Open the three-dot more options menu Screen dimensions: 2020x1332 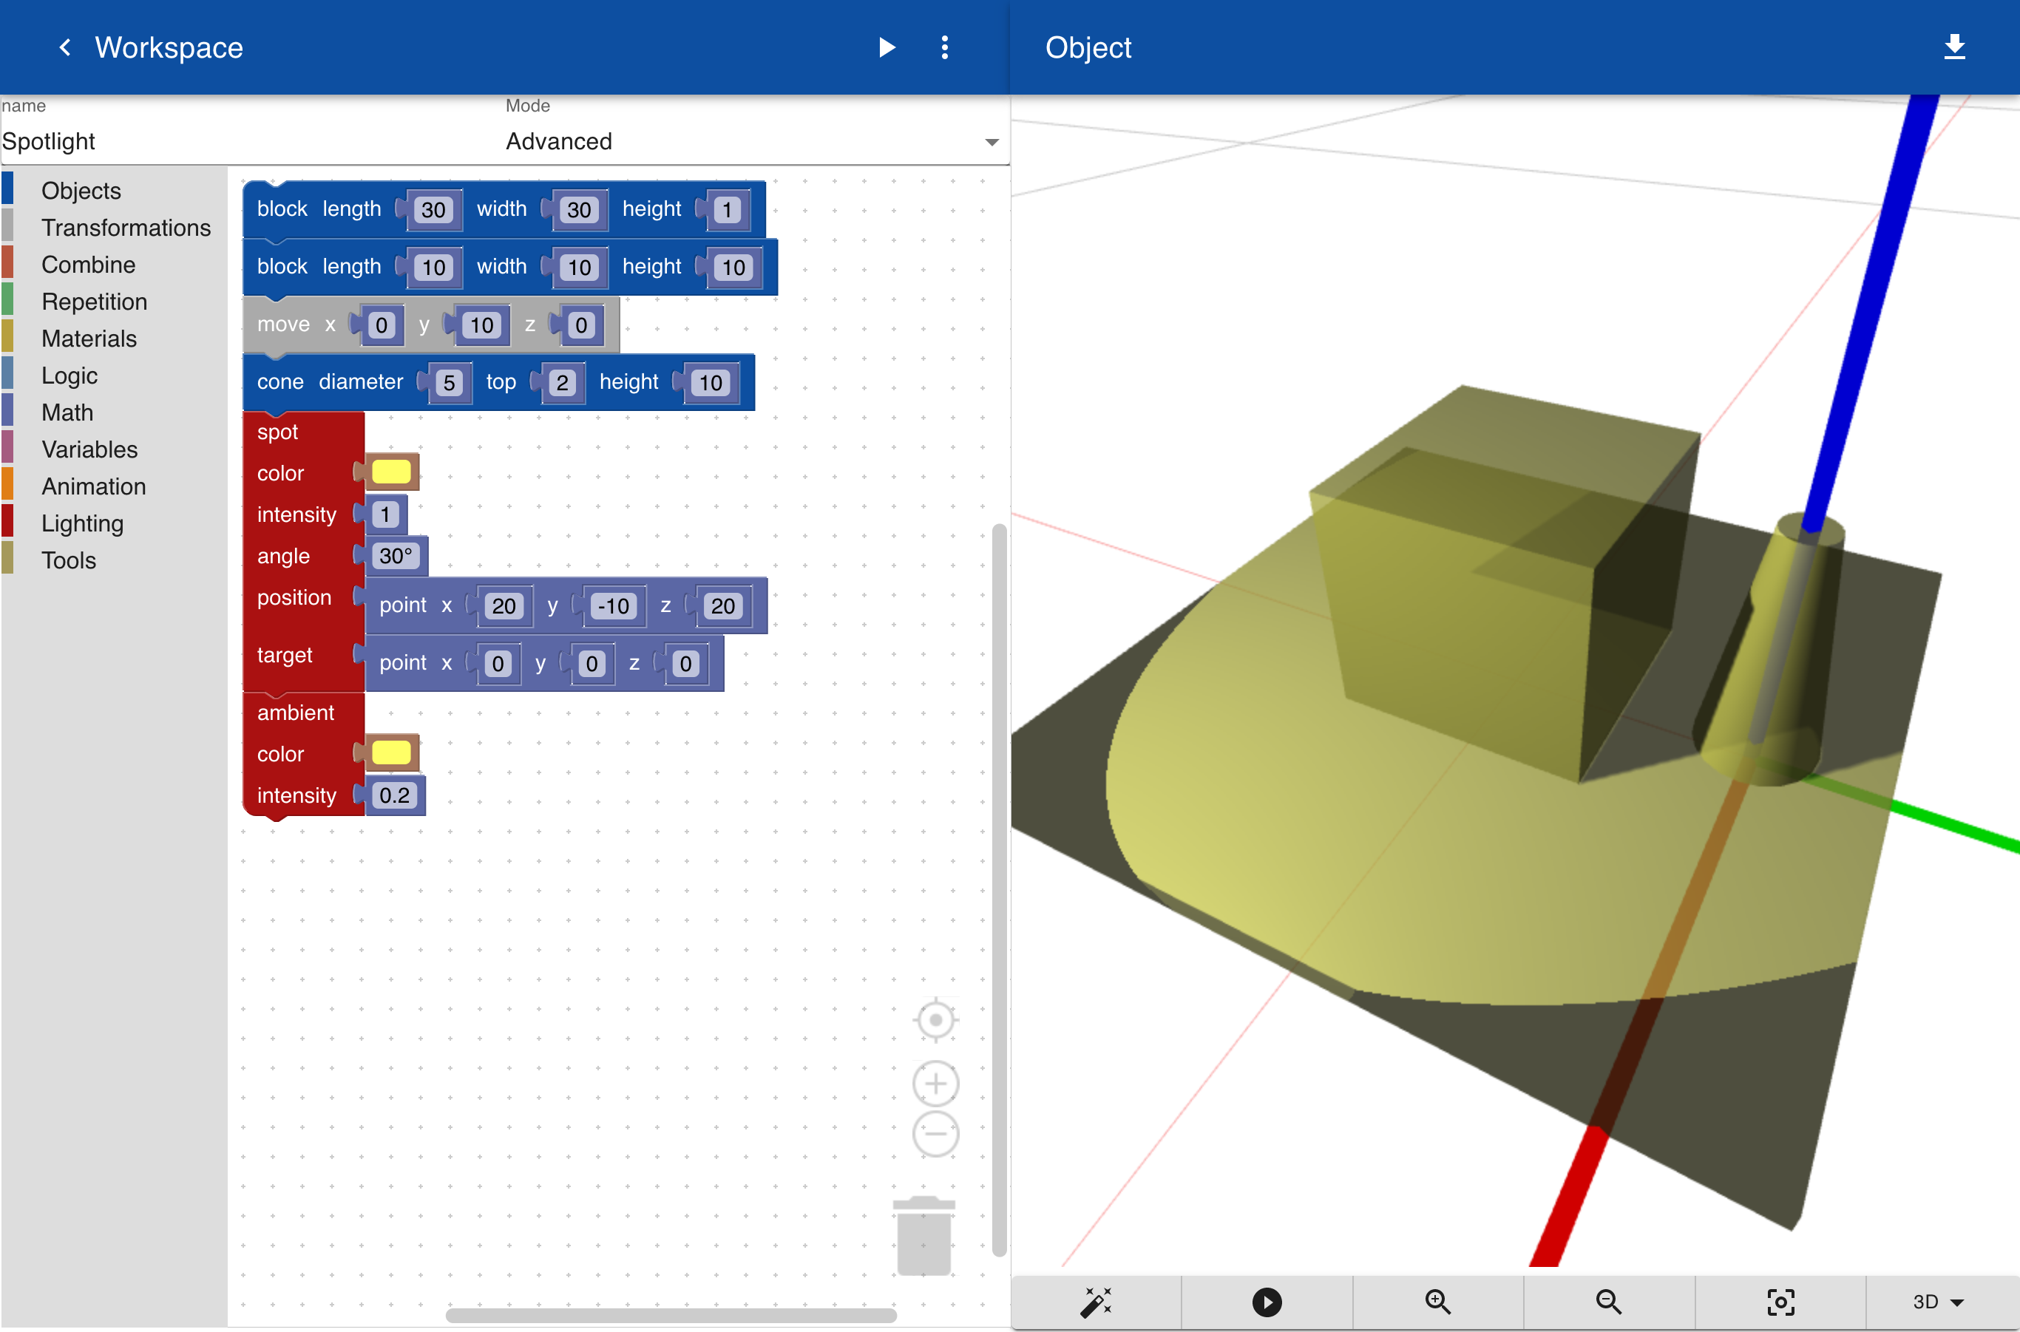click(x=944, y=47)
